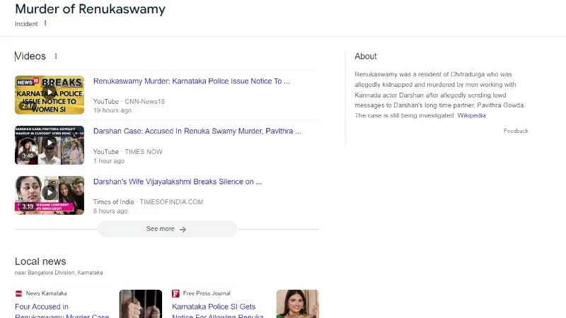The height and width of the screenshot is (318, 566).
Task: Click the News Karnataka source icon
Action: (x=19, y=293)
